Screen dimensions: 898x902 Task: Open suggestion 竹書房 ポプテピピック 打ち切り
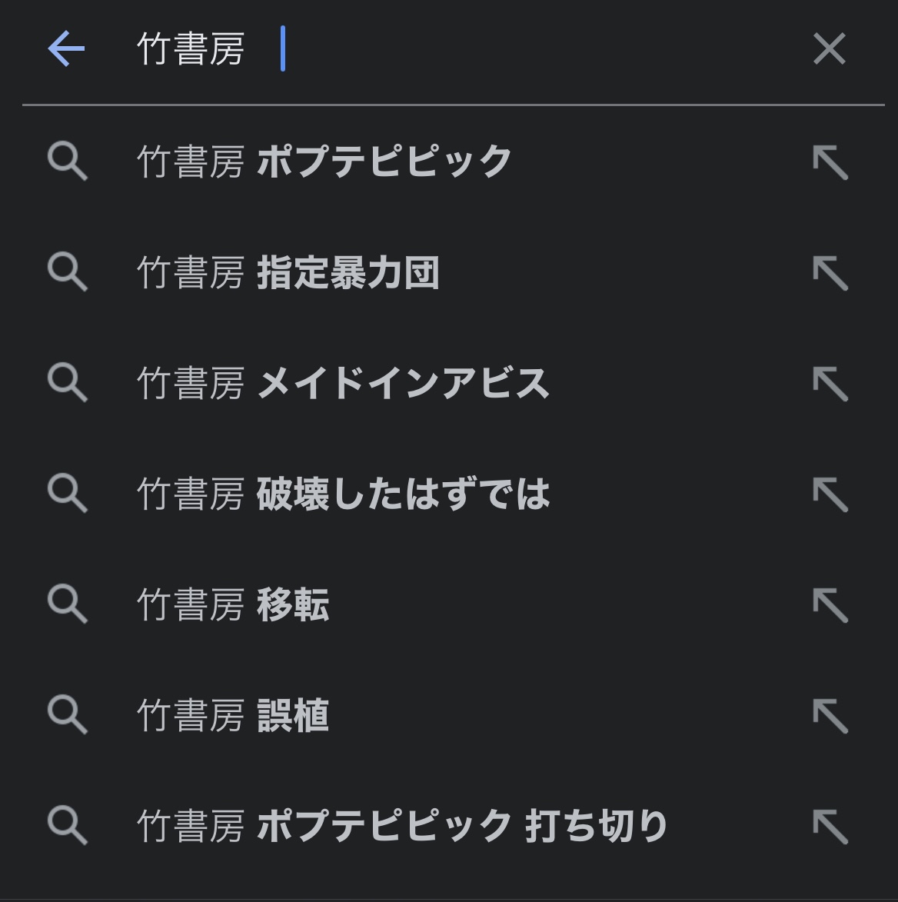[401, 826]
